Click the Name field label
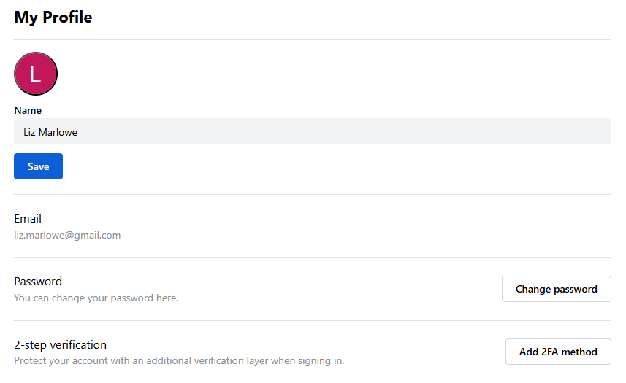This screenshot has height=383, width=626. tap(28, 110)
